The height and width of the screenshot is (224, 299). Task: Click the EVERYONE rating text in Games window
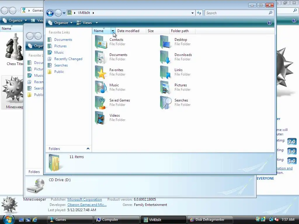265,178
